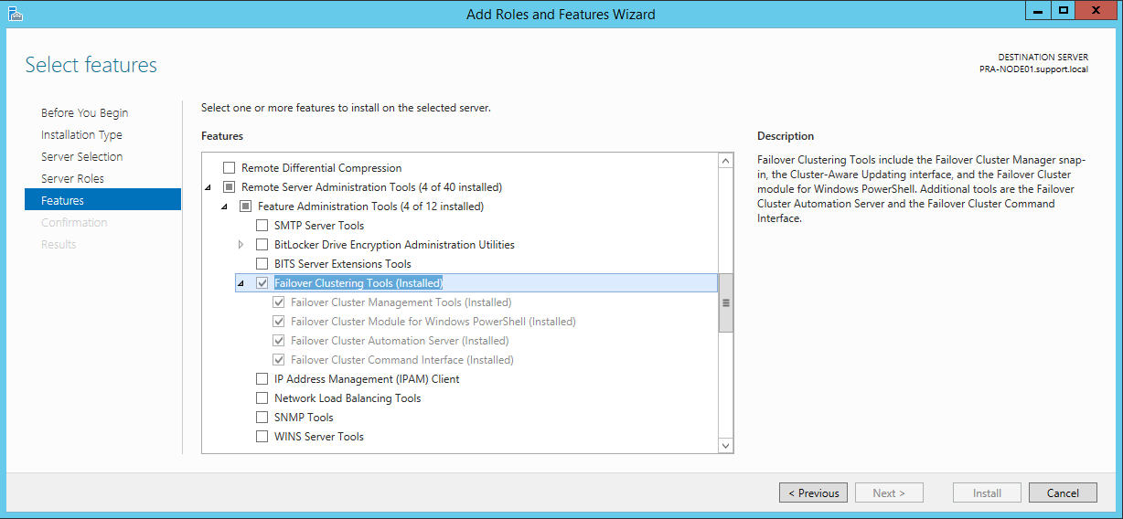
Task: Click the Features list scrollbar thumb
Action: tap(726, 302)
